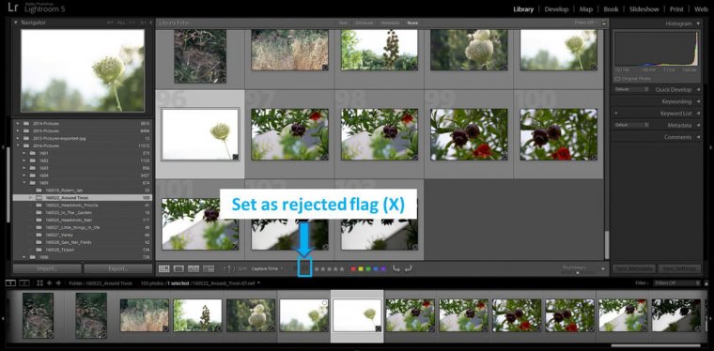This screenshot has width=714, height=351.
Task: Click the Export button
Action: click(x=118, y=268)
